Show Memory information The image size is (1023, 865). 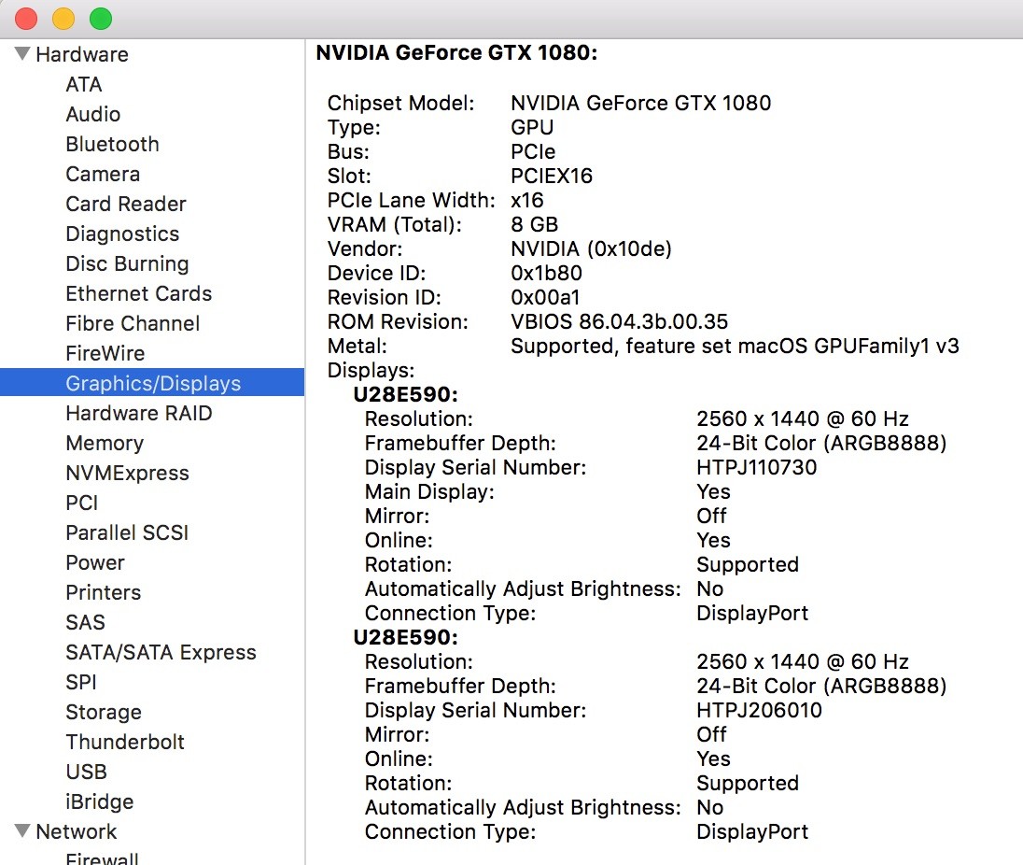tap(105, 443)
